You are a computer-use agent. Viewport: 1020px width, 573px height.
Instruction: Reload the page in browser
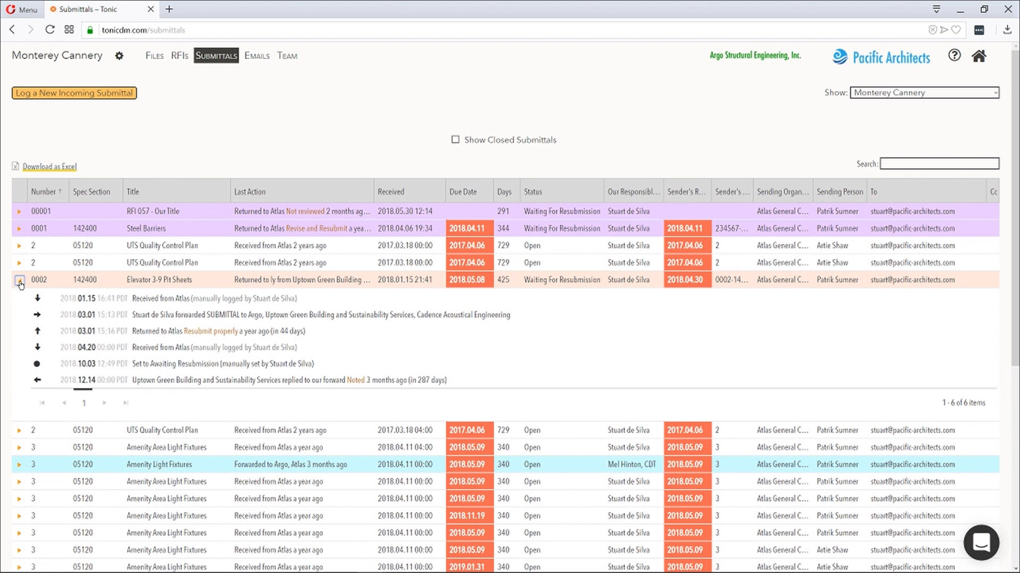point(50,30)
